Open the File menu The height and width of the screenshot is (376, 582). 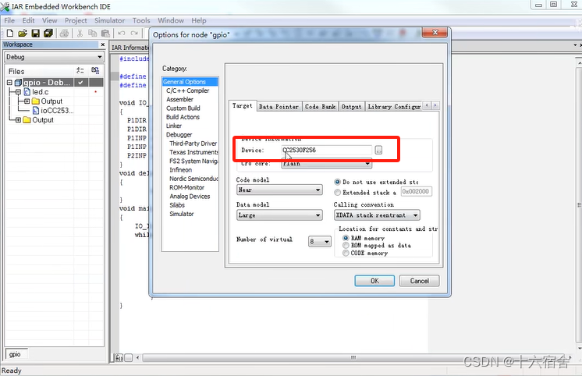point(9,20)
